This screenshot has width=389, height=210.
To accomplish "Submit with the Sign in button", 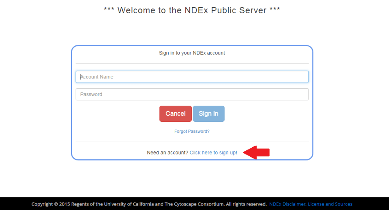I will coord(209,114).
